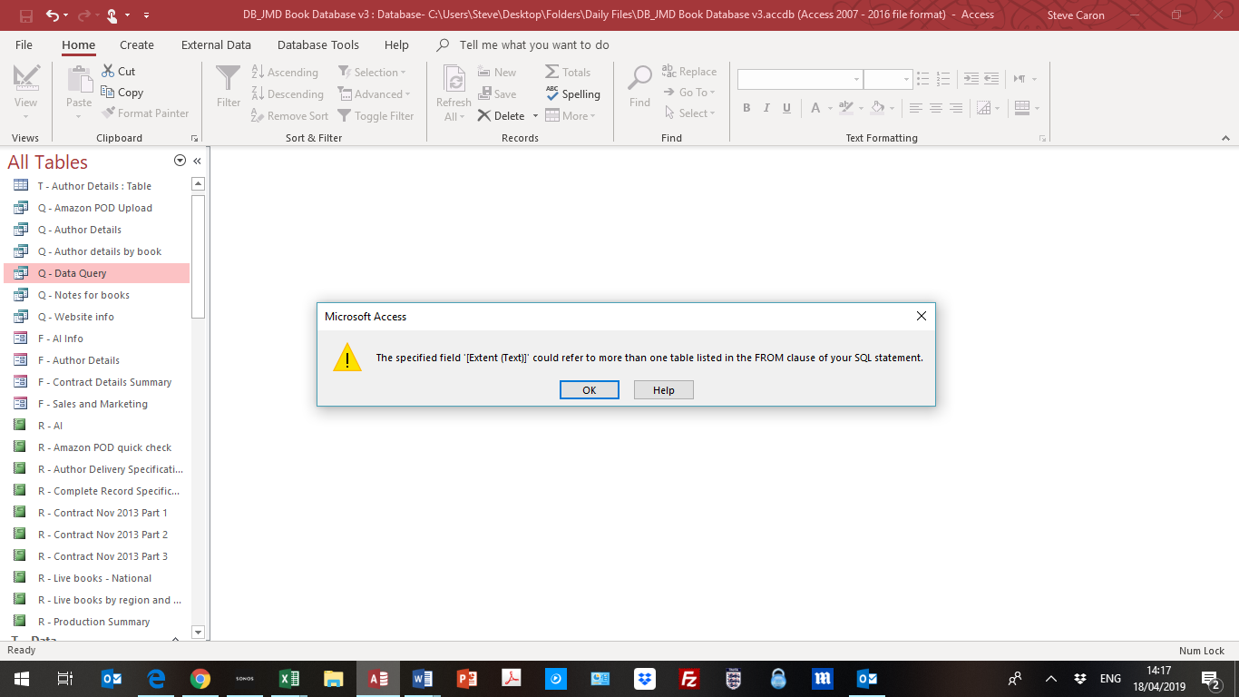This screenshot has height=697, width=1239.
Task: Open the More records dropdown
Action: (571, 115)
